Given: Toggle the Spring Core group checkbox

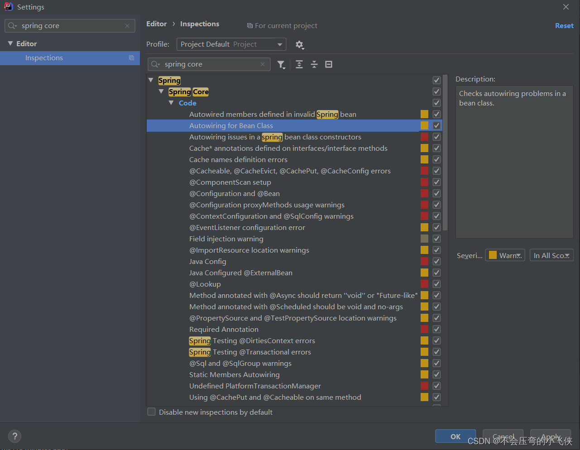Looking at the screenshot, I should tap(436, 91).
